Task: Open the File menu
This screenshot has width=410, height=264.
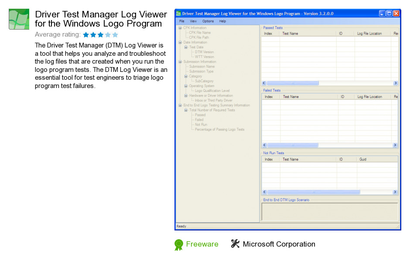Action: [182, 21]
